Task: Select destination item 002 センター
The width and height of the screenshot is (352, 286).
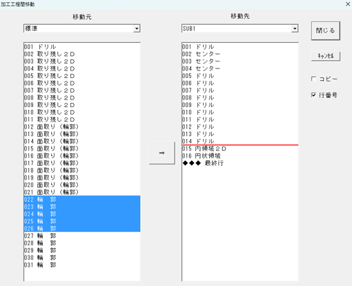Action: 240,54
